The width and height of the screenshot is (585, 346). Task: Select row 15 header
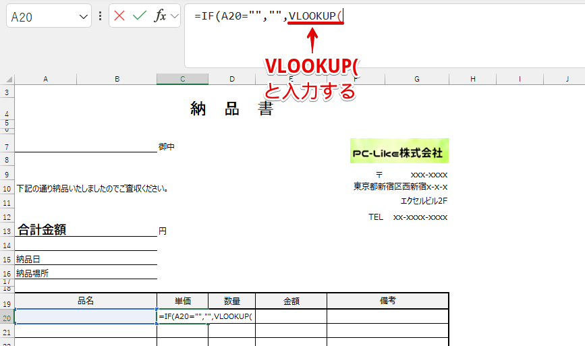coord(7,260)
